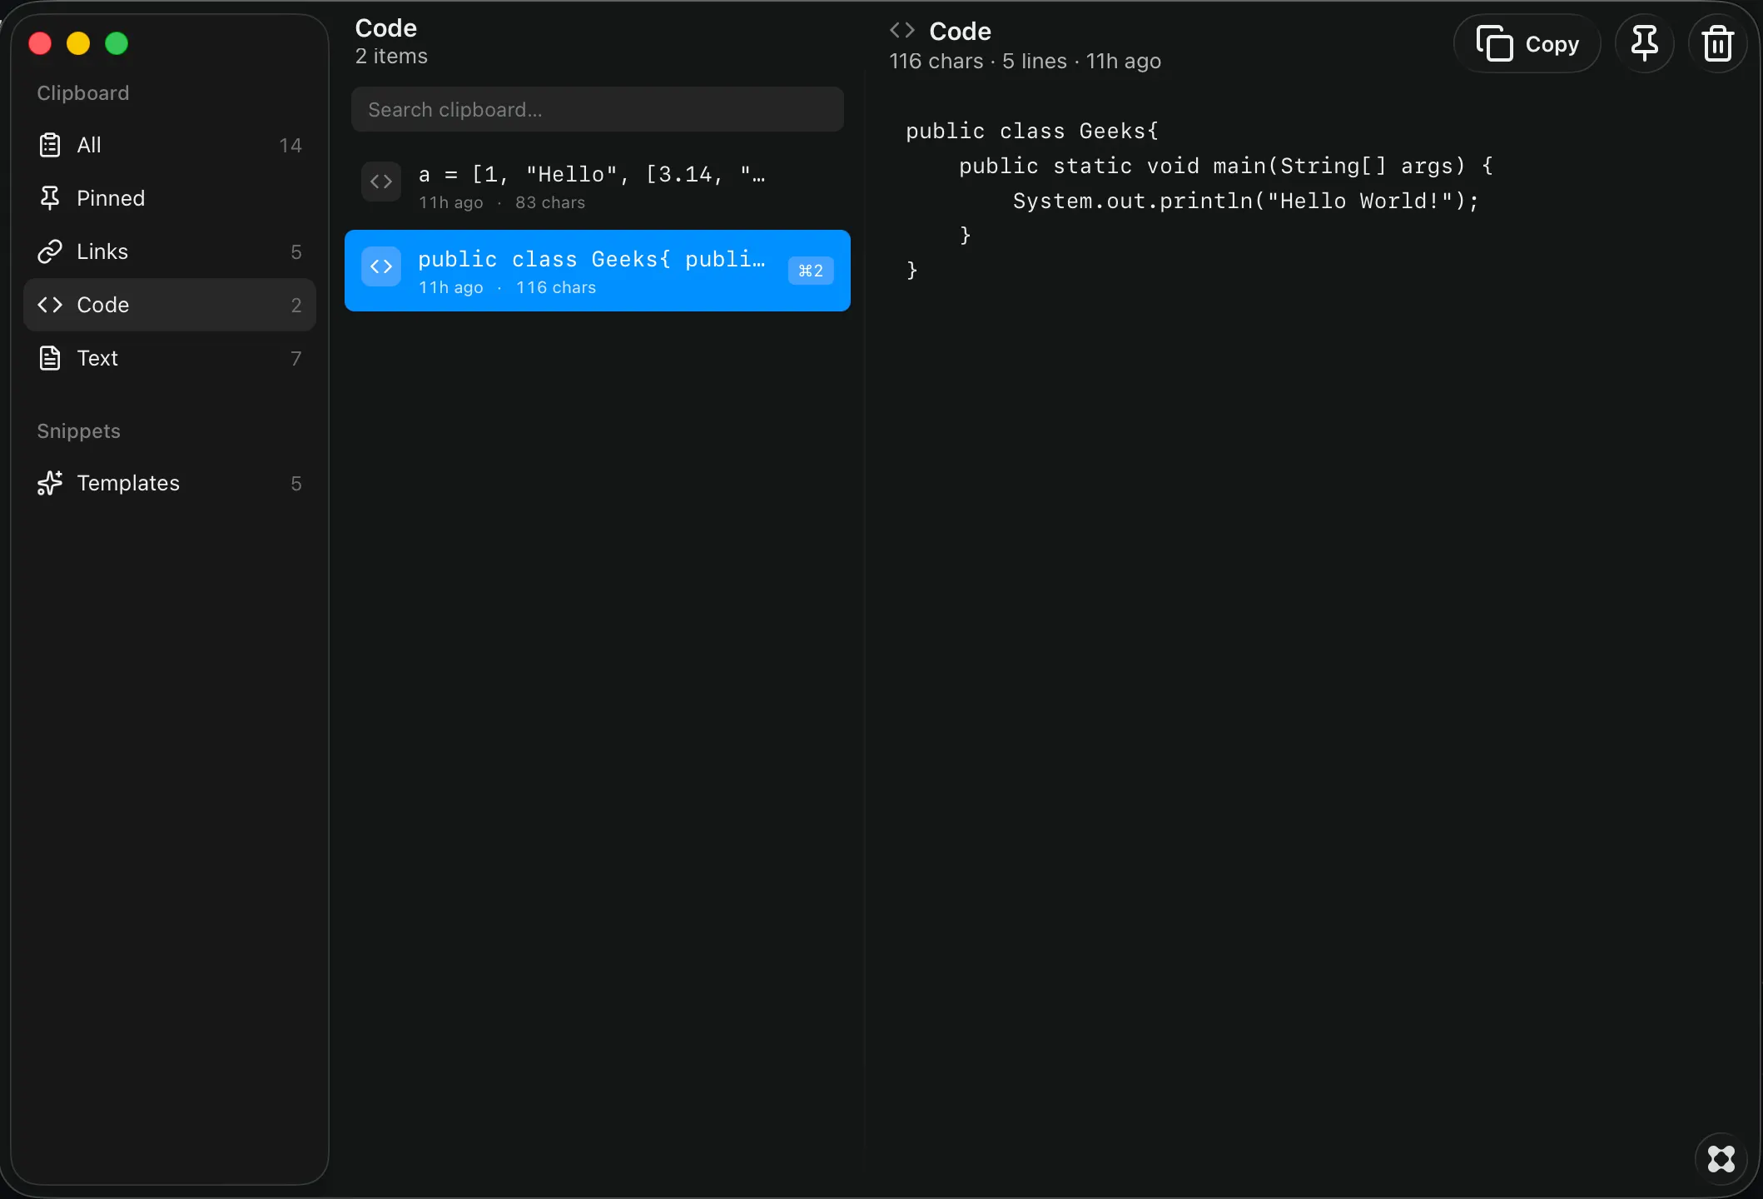
Task: Click the '116 chars · 5 lines · 11h ago' info
Action: (x=1025, y=61)
